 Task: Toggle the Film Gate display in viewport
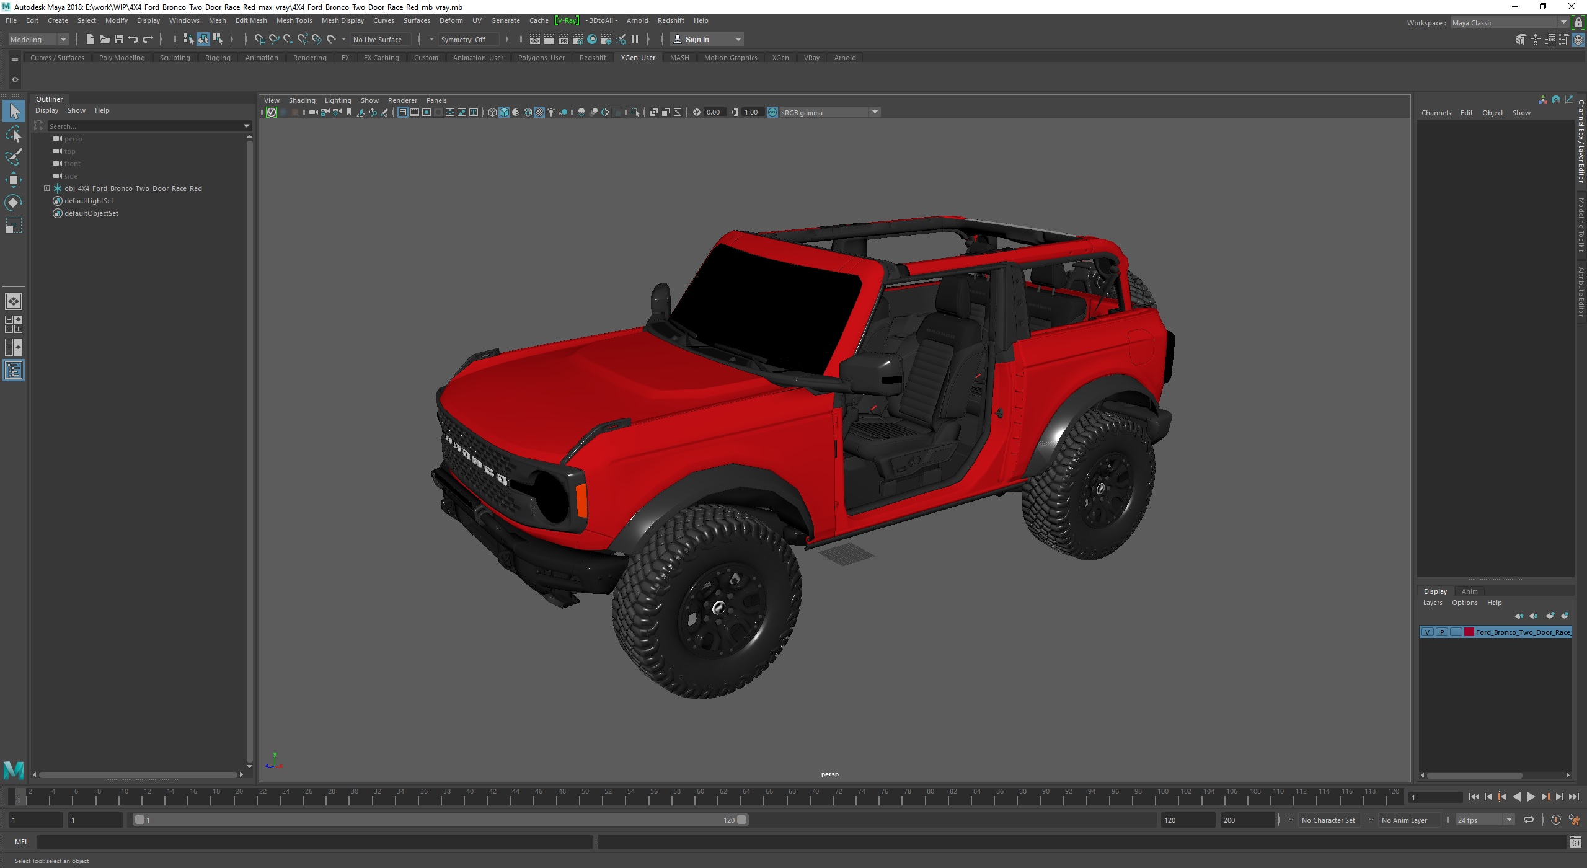tap(415, 112)
